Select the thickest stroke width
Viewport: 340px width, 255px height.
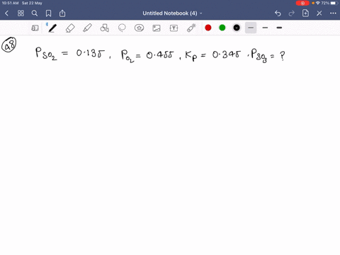(x=279, y=28)
